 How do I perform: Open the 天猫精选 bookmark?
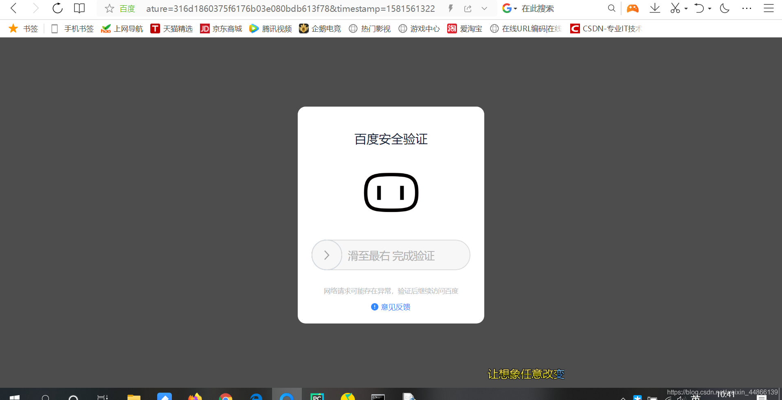pos(171,28)
